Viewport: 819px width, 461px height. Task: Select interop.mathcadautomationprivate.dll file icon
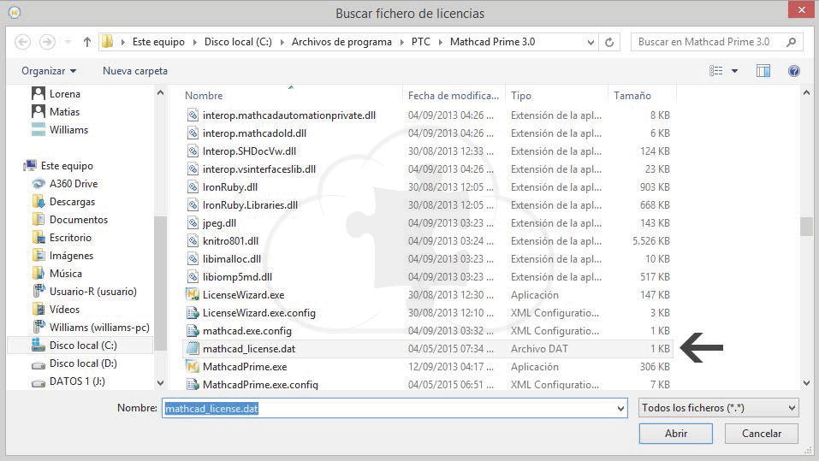[193, 115]
